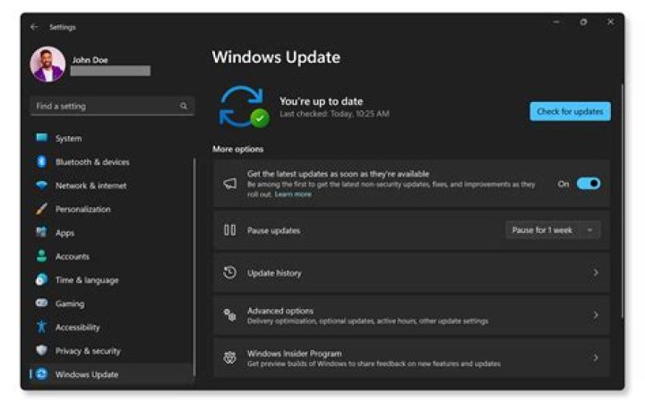The height and width of the screenshot is (403, 645).
Task: Click the John Doe profile picture
Action: 47,64
